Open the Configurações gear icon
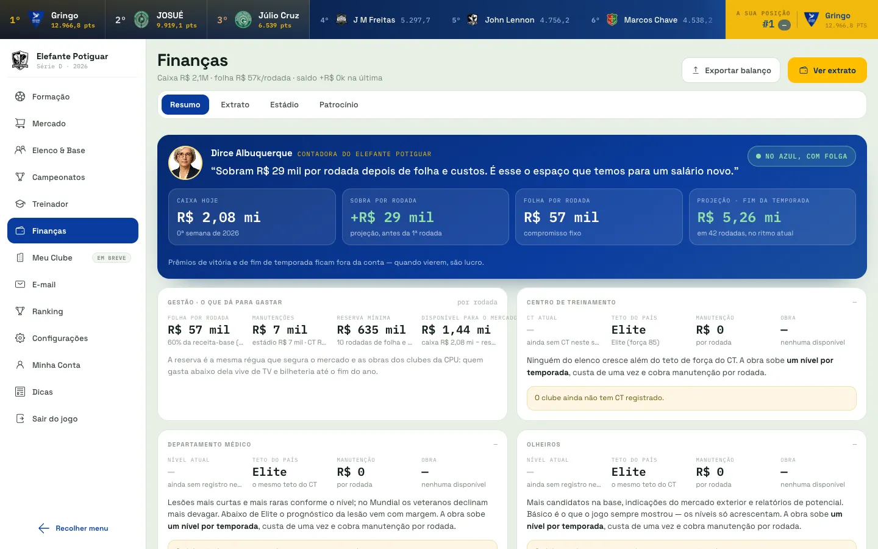This screenshot has height=549, width=878. [20, 338]
